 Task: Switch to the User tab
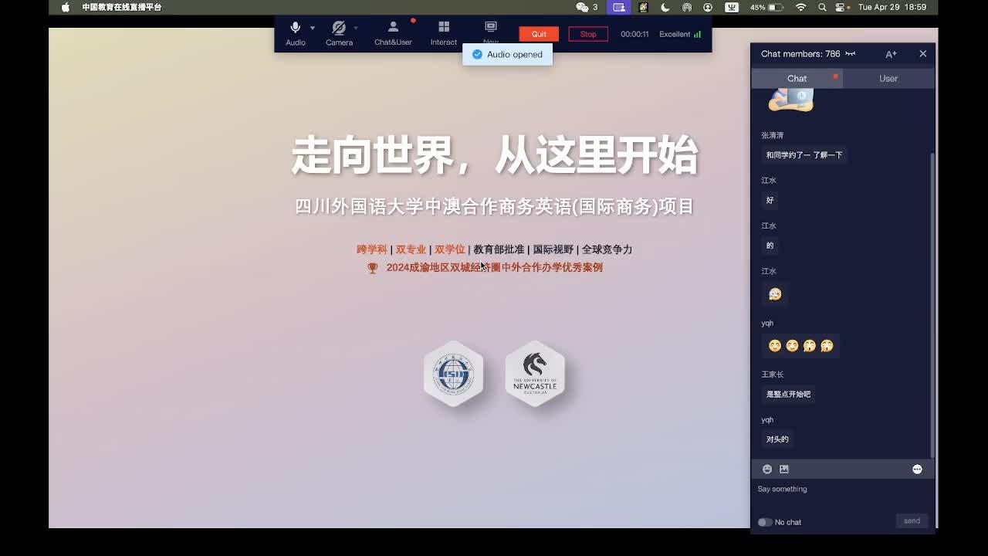click(x=888, y=78)
